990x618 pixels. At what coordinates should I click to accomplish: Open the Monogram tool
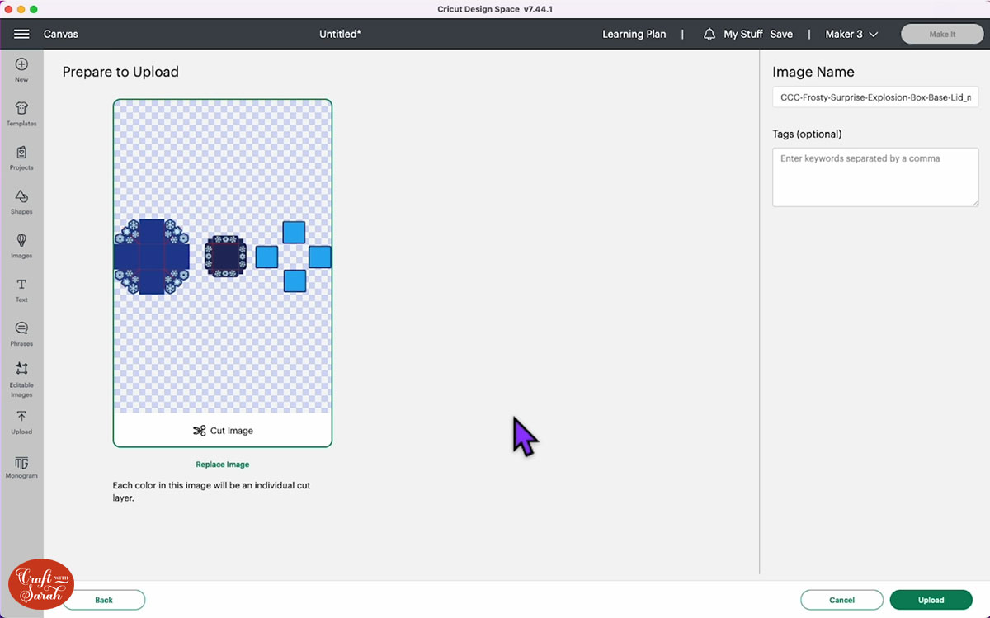pos(21,466)
